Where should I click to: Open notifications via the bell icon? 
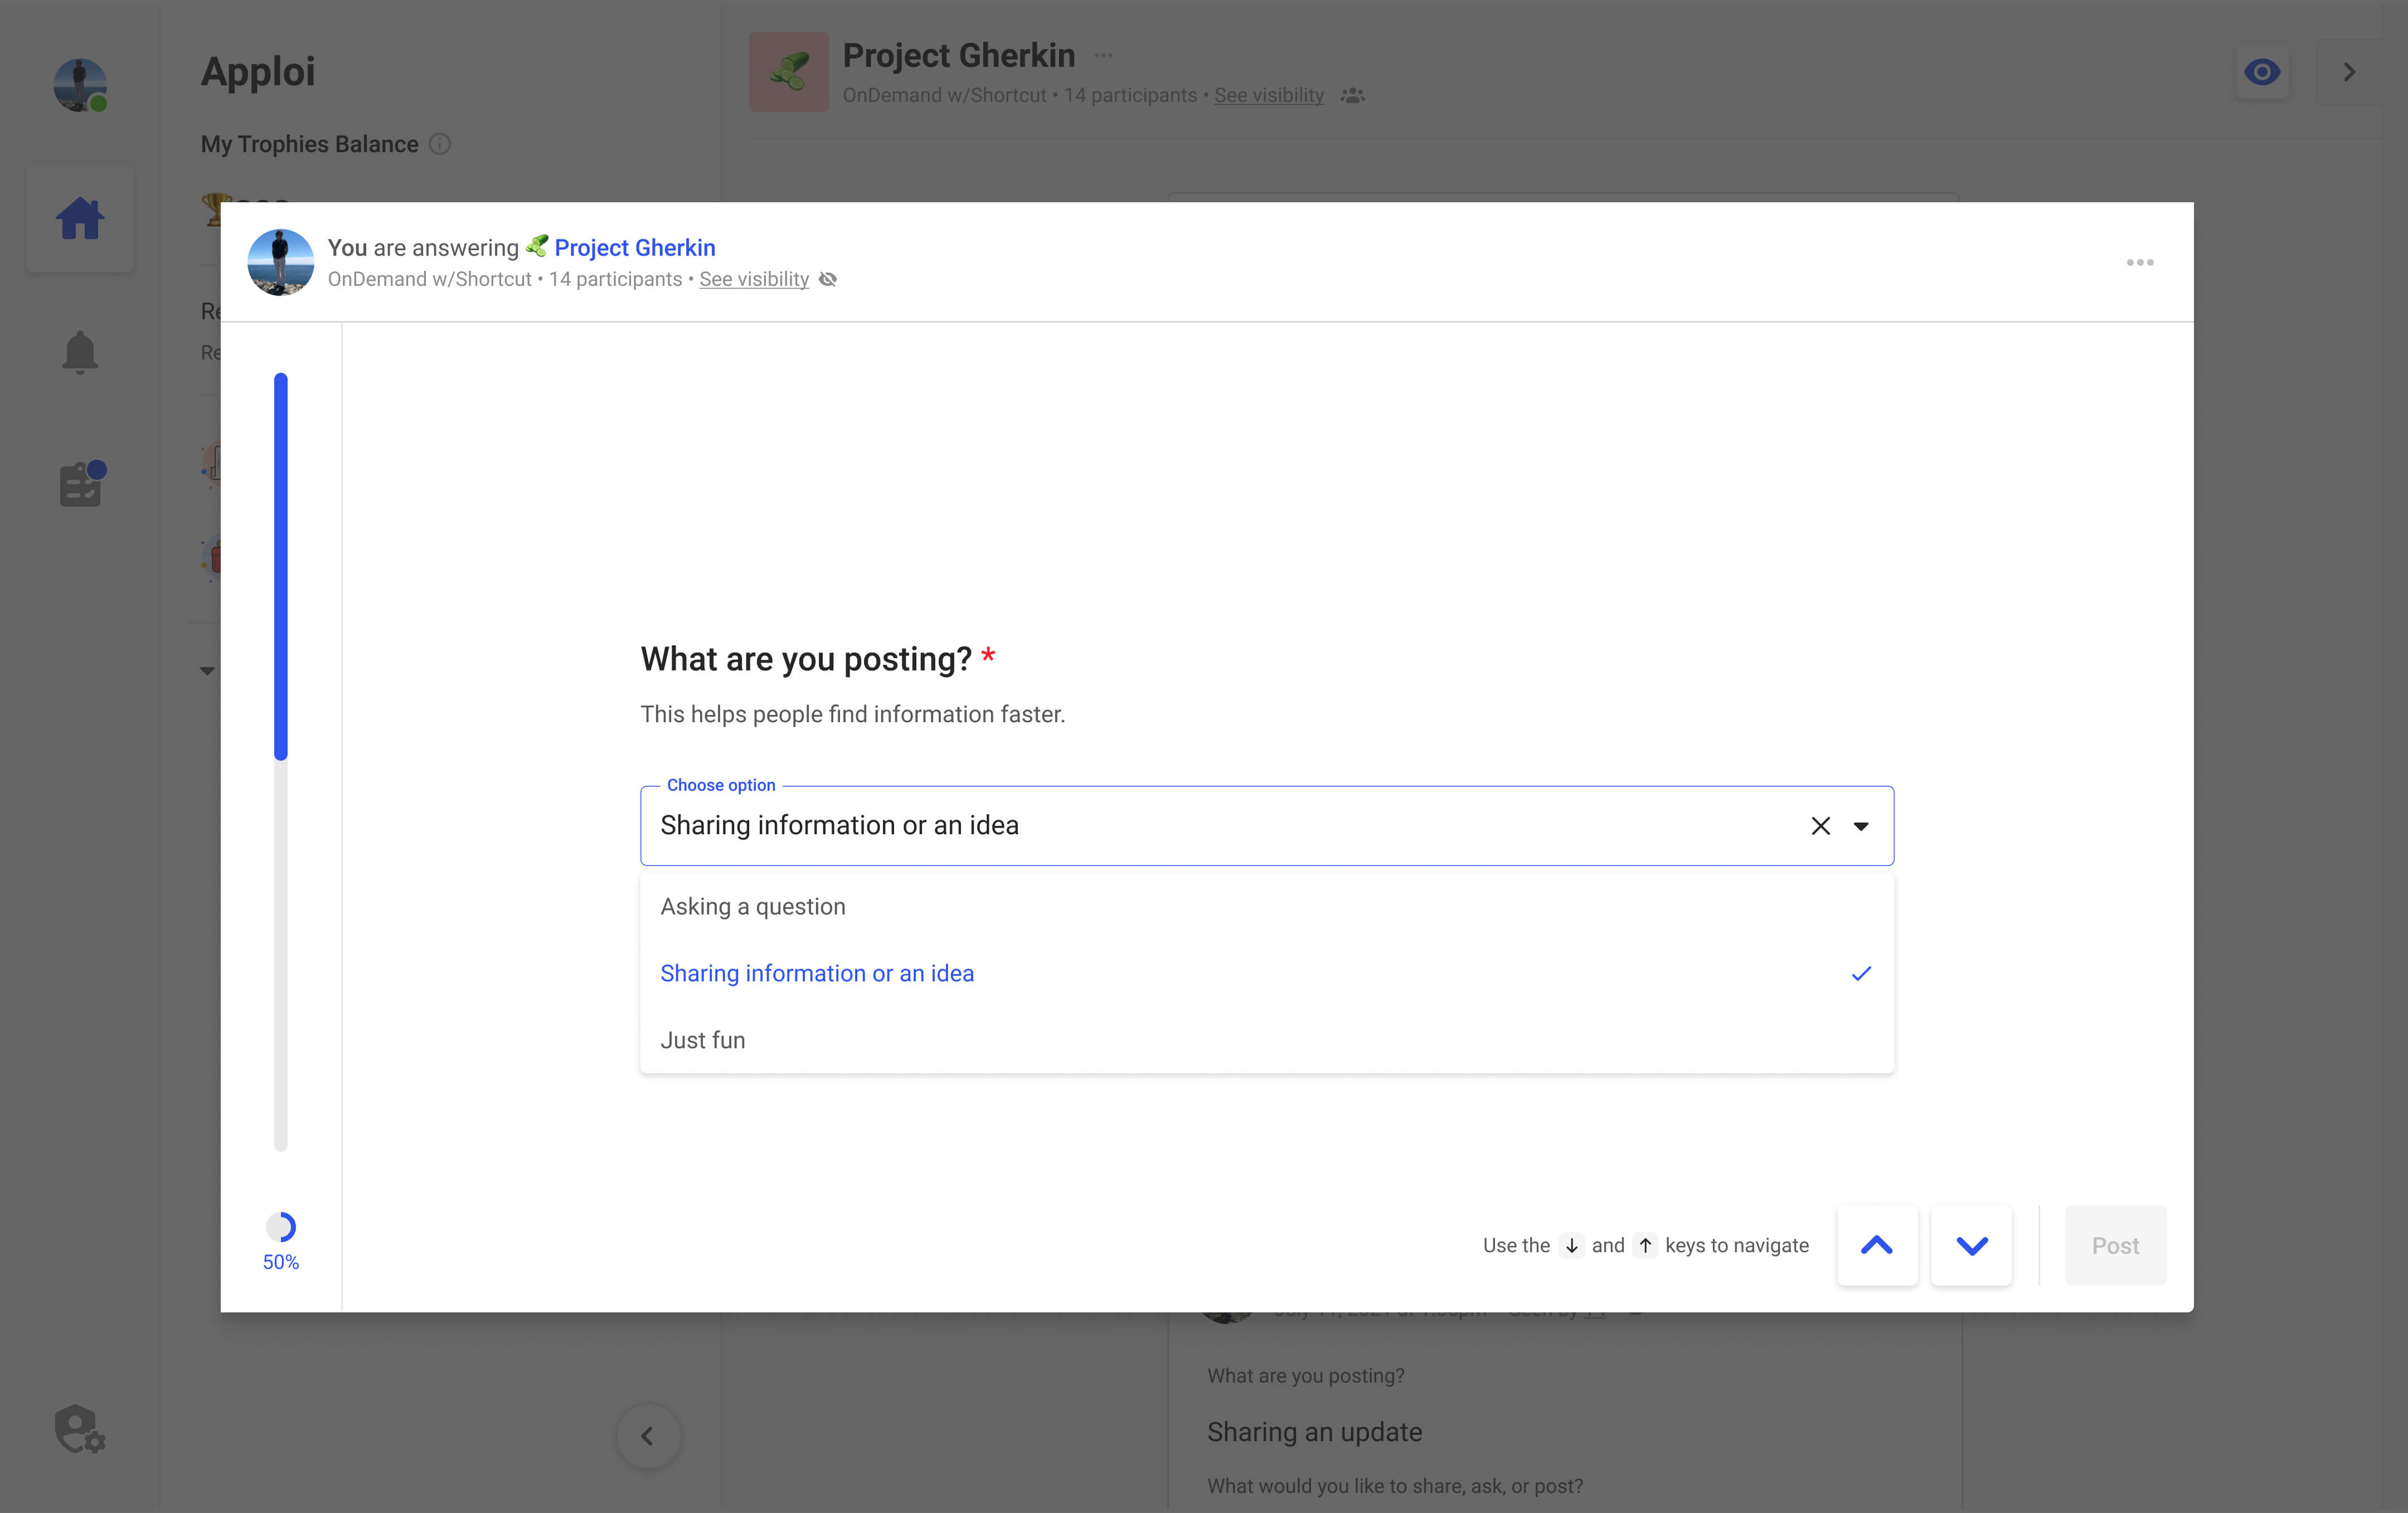(x=80, y=351)
